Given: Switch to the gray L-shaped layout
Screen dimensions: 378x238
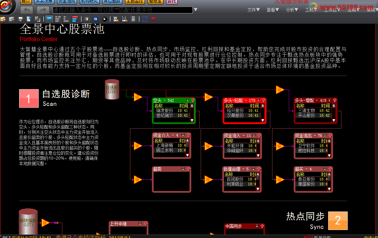Looking at the screenshot, I should 66,19.
